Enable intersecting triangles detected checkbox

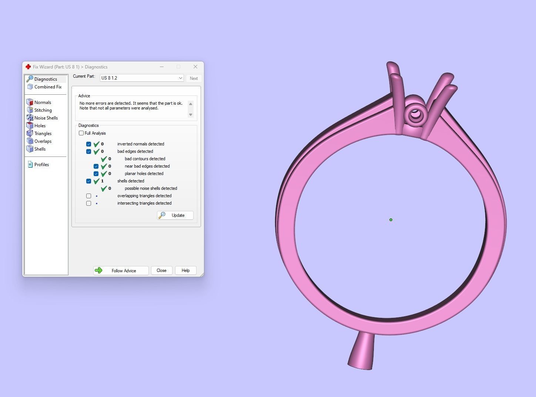[88, 203]
